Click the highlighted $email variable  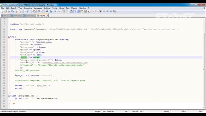[37, 57]
